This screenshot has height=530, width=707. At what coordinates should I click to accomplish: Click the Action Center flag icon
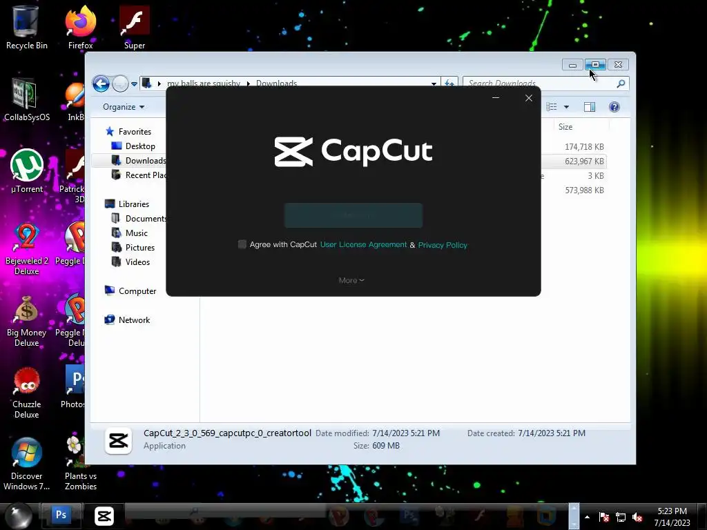click(x=603, y=517)
